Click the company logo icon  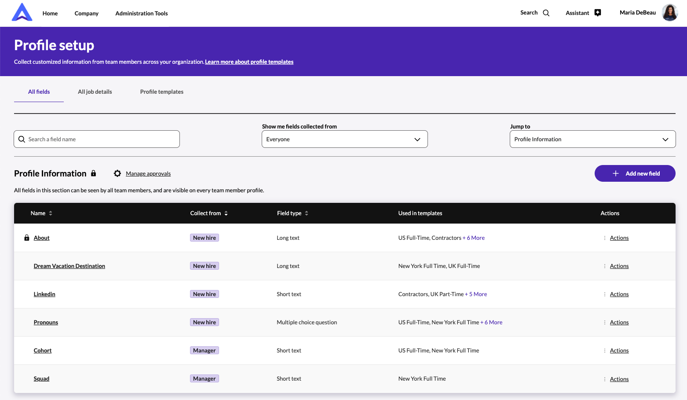(x=22, y=12)
